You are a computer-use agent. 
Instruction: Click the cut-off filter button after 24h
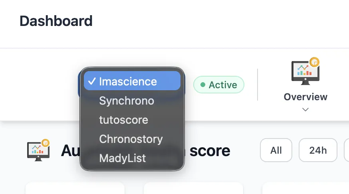click(346, 150)
